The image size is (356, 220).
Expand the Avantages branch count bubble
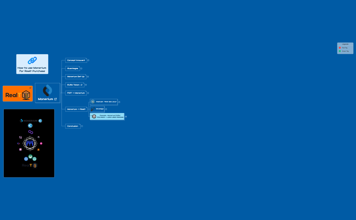[81, 68]
